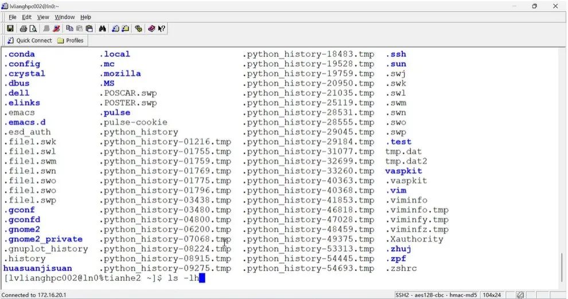The width and height of the screenshot is (568, 299).
Task: Click the '.gnome2_private' directory name
Action: (x=43, y=239)
